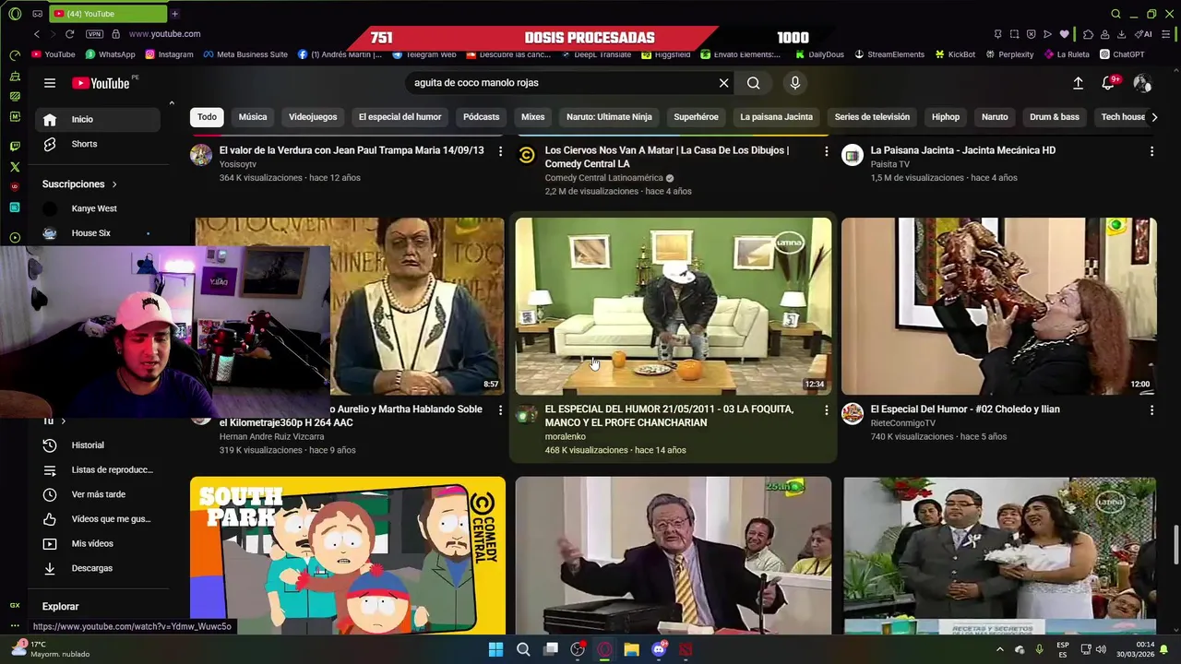Open the notifications bell

pyautogui.click(x=1108, y=83)
